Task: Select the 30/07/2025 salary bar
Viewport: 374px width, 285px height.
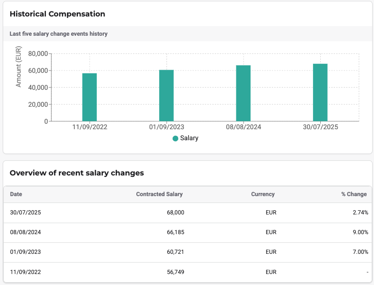Action: (x=320, y=92)
